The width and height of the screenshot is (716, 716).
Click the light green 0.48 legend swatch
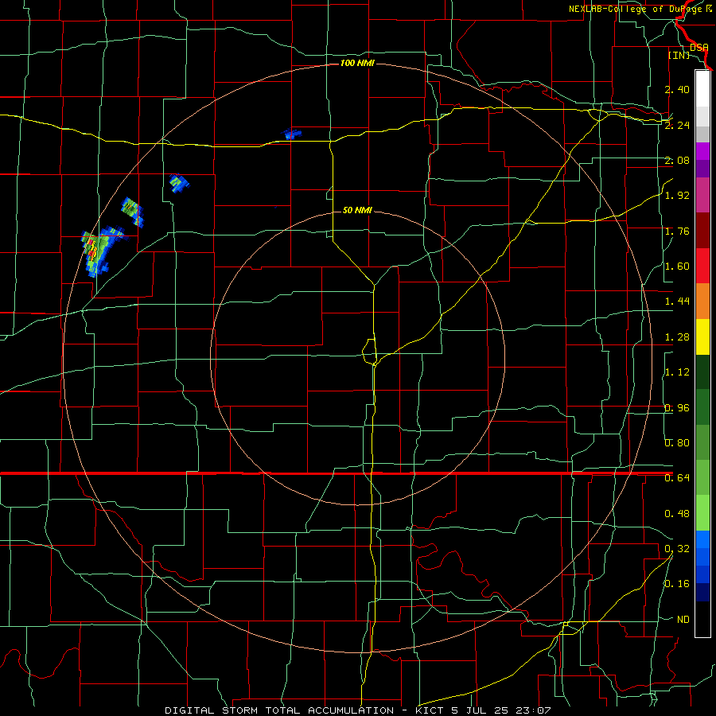coord(702,513)
